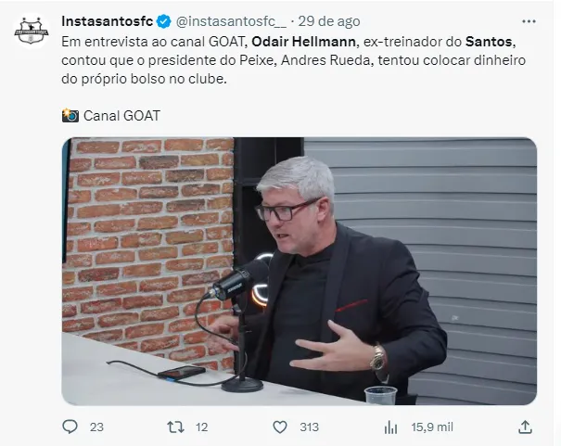Open the view analytics bar chart icon
Viewport: 561px width, 446px height.
pyautogui.click(x=390, y=427)
